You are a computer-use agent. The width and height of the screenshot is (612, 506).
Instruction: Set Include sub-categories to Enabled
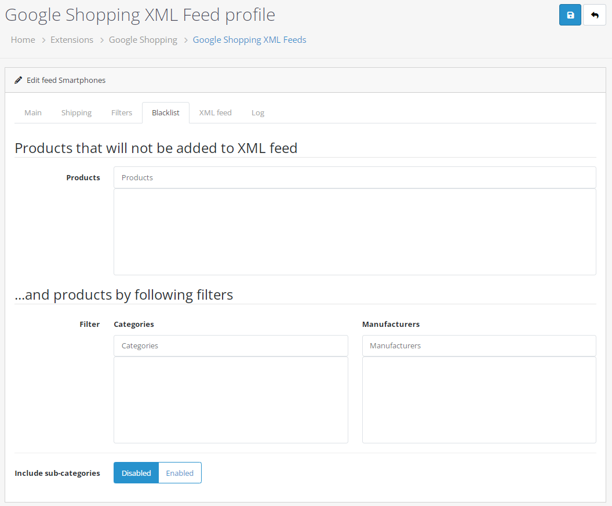click(x=180, y=473)
